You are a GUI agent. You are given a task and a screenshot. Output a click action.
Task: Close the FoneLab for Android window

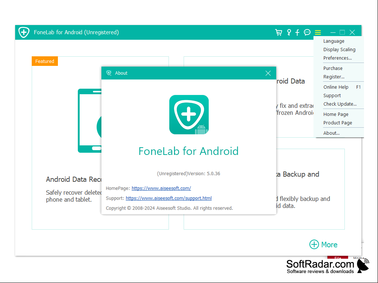tap(352, 32)
